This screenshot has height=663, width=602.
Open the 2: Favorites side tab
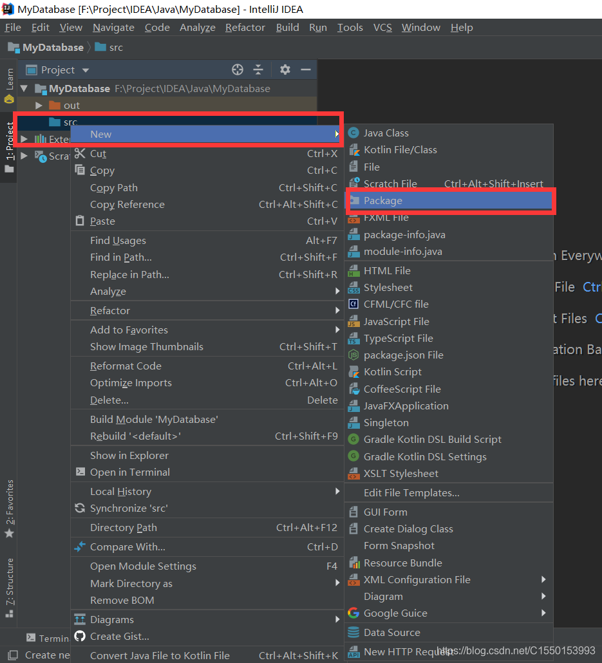click(9, 509)
